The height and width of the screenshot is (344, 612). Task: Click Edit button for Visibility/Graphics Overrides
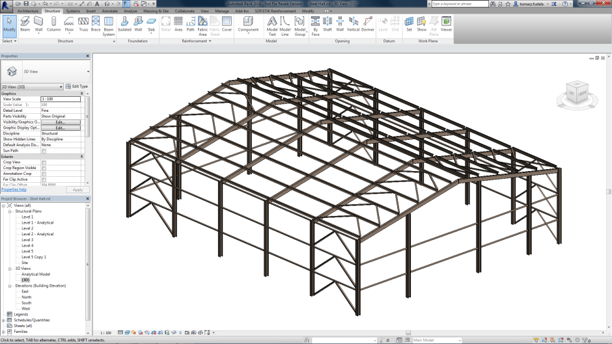click(60, 122)
